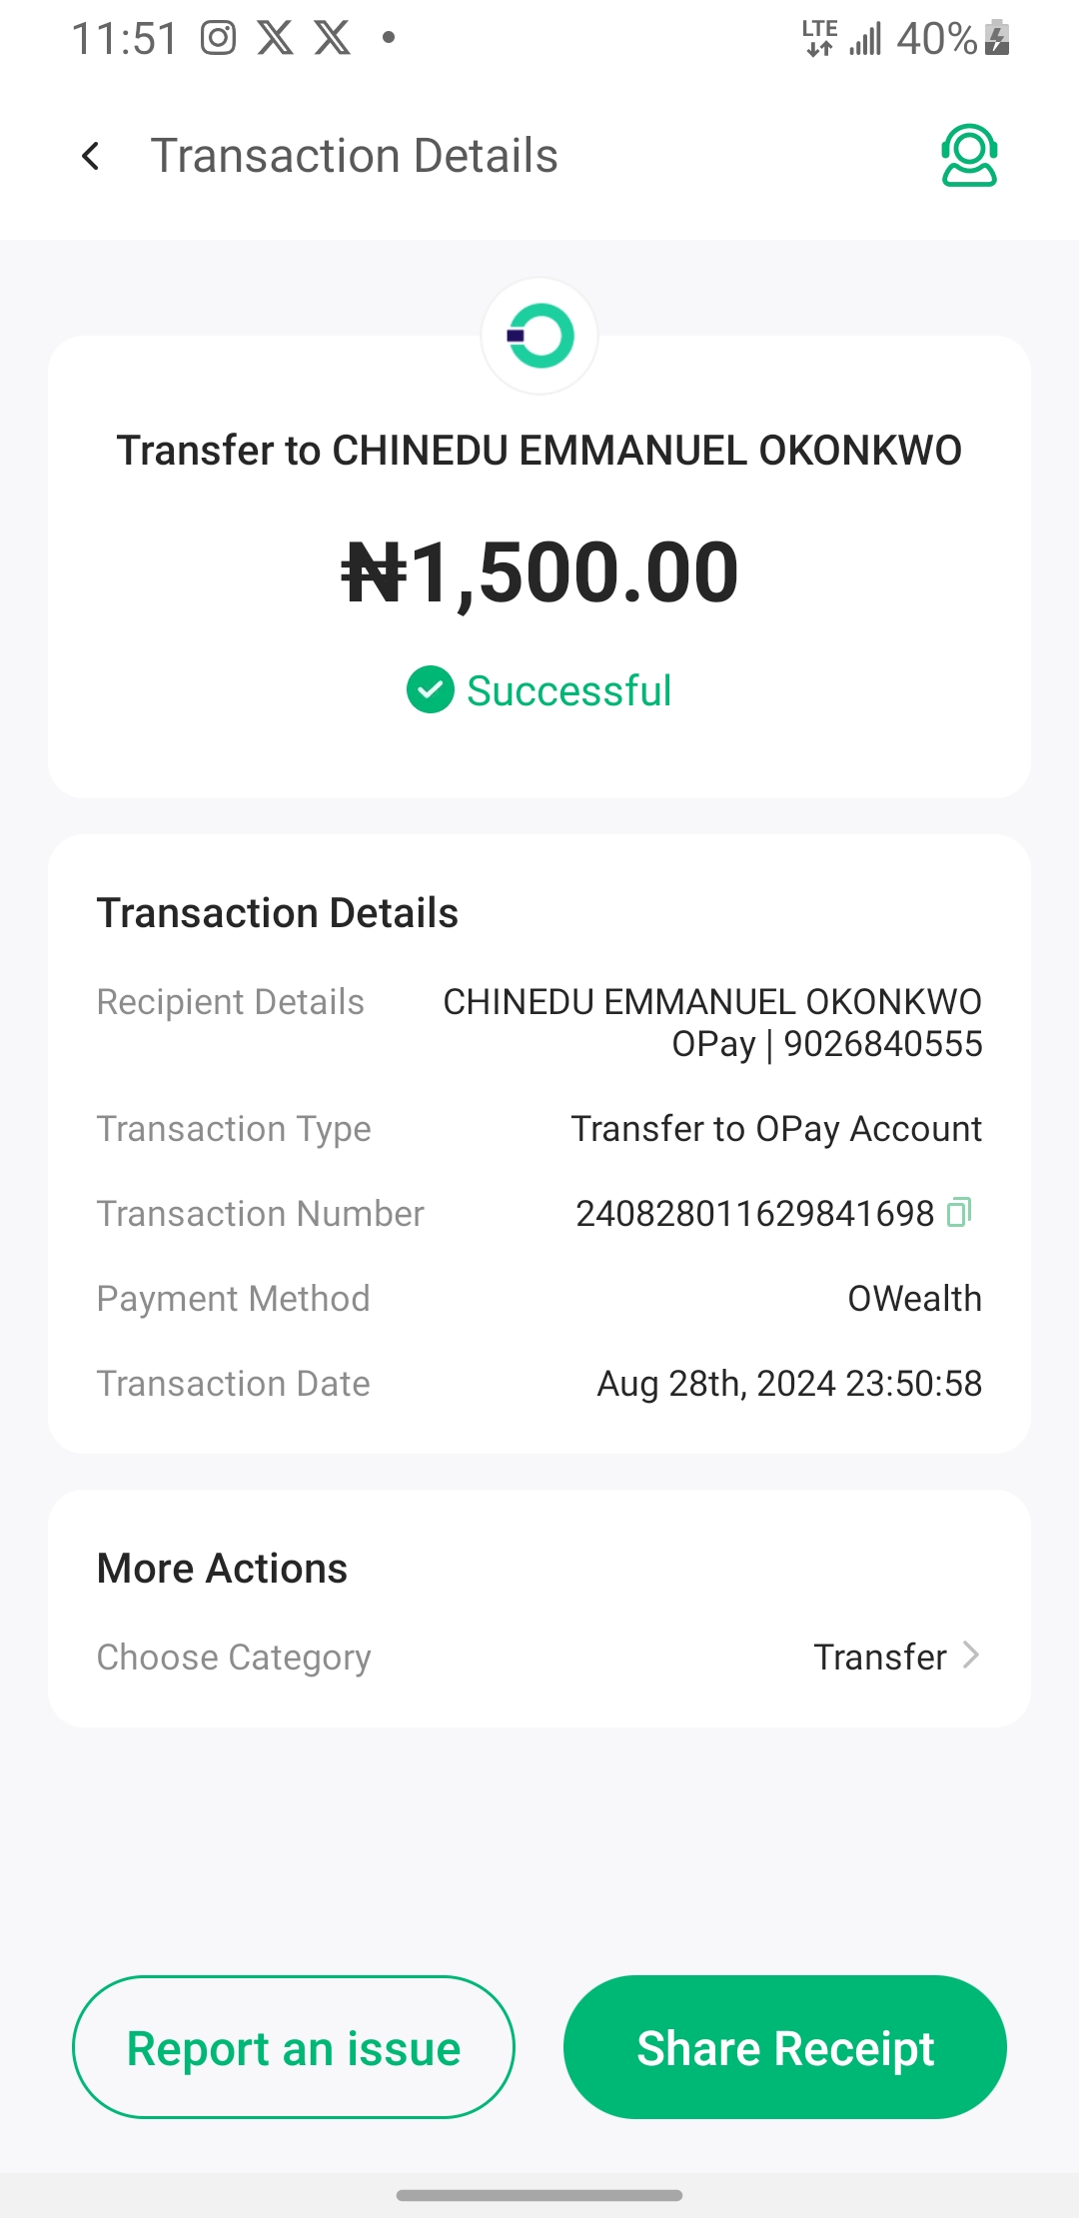Tap the bottom home gesture bar
1079x2218 pixels.
(x=539, y=2195)
